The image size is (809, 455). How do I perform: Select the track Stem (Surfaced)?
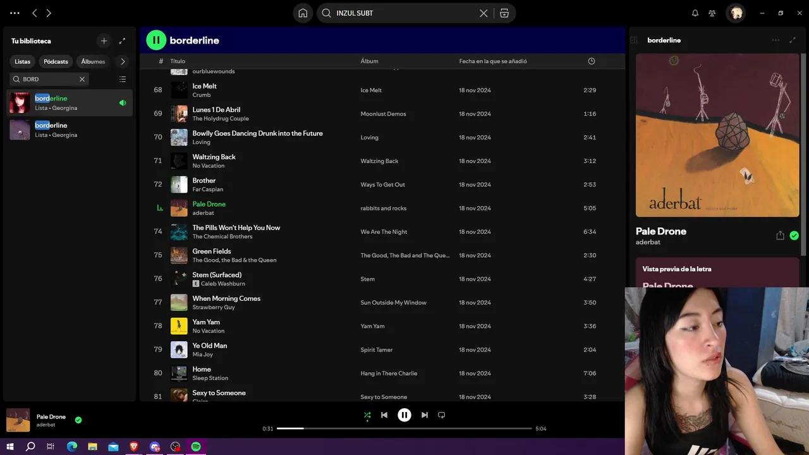click(x=217, y=275)
